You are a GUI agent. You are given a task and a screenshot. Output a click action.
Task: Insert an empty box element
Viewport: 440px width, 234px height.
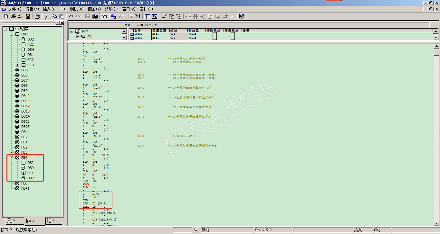[210, 16]
